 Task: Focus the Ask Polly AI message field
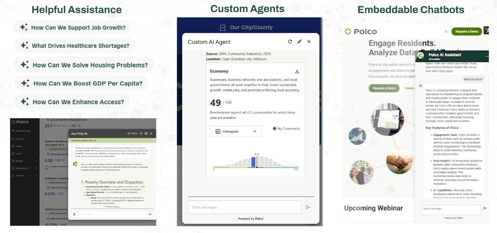tap(112, 214)
